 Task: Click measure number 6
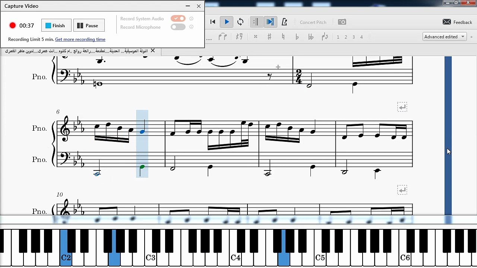pyautogui.click(x=58, y=112)
